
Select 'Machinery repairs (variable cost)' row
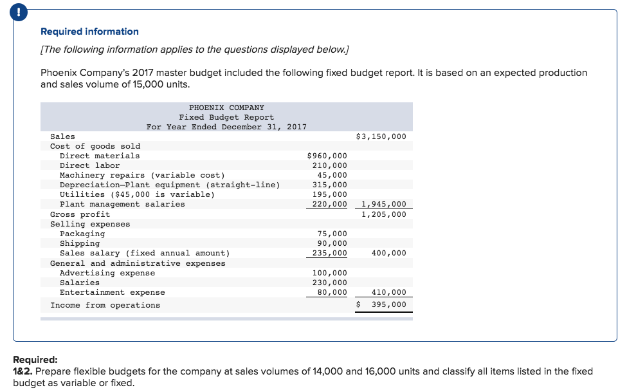(x=142, y=175)
